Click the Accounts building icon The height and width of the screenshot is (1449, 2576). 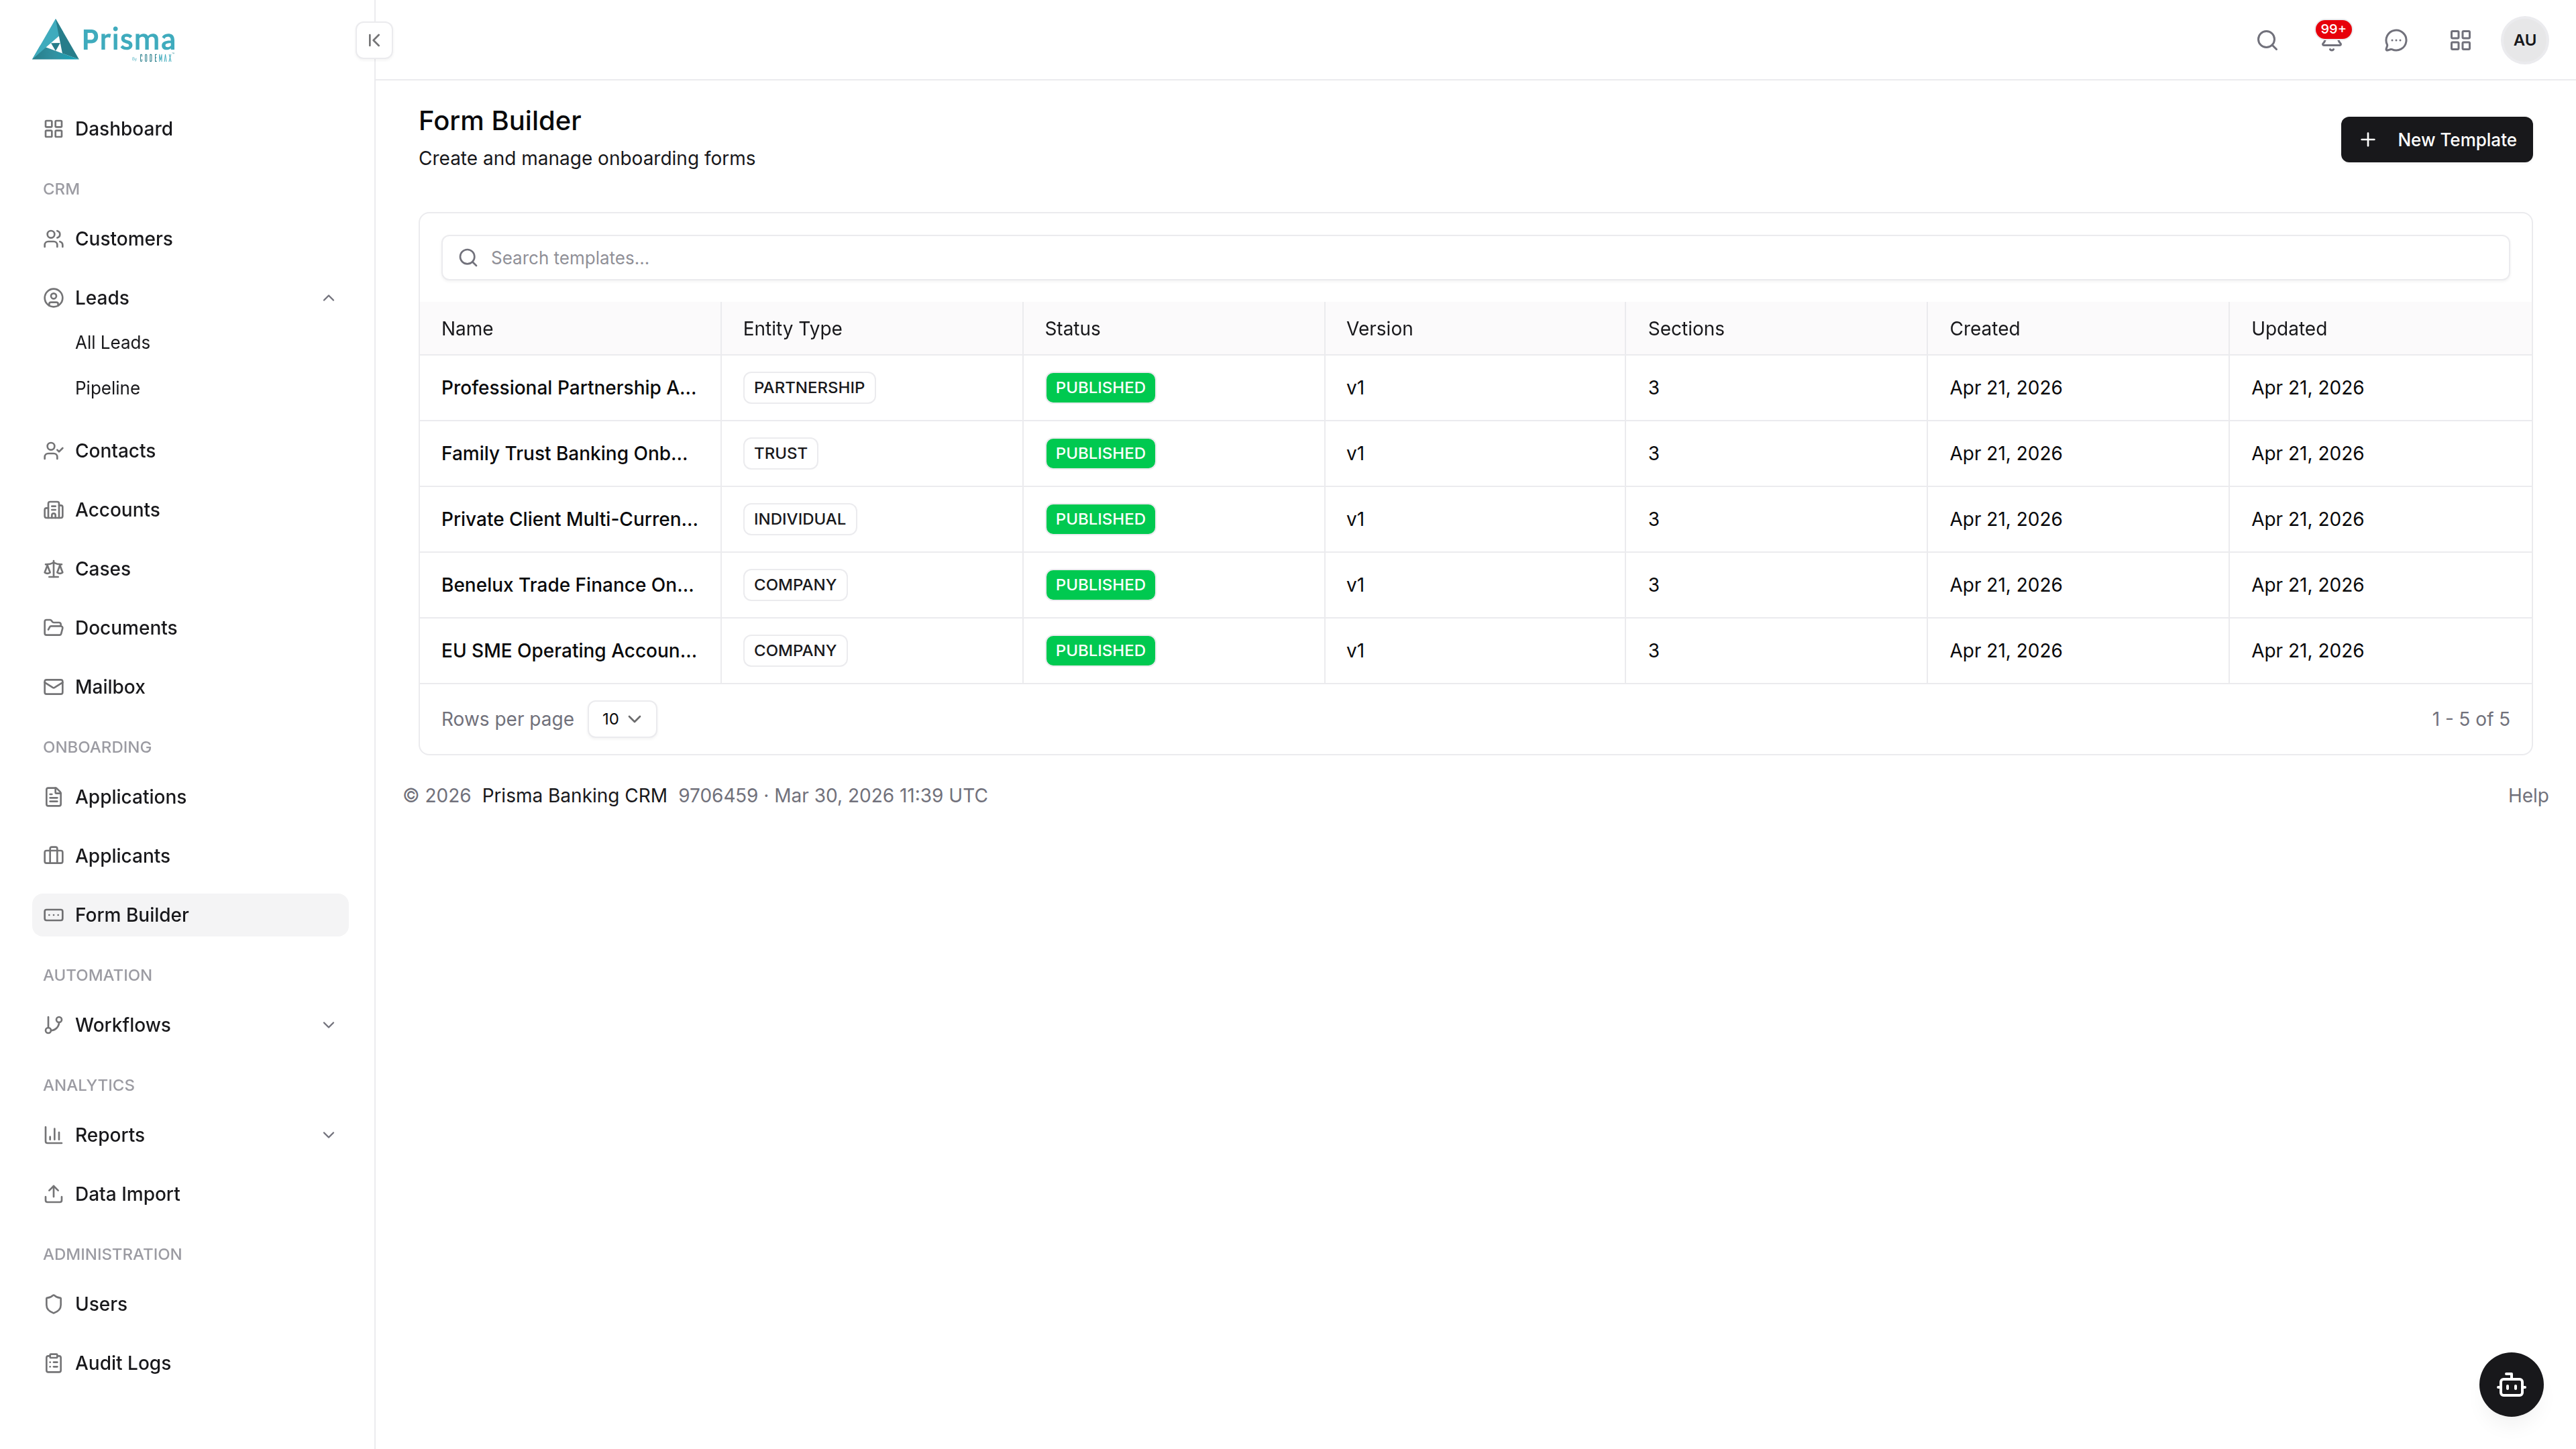[54, 510]
